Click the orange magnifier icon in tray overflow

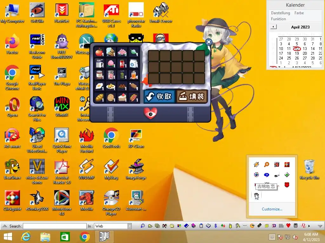[x=267, y=165]
